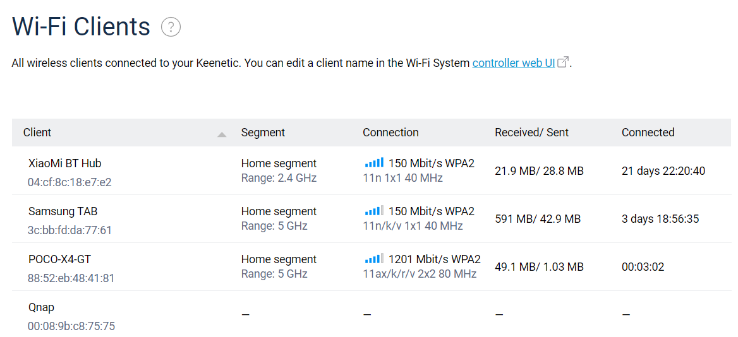
Task: Click the sort arrow in Client column
Action: tap(221, 134)
